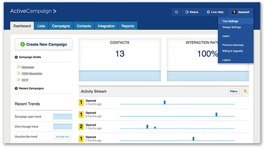
Task: Switch to the Lists tab
Action: (x=41, y=26)
